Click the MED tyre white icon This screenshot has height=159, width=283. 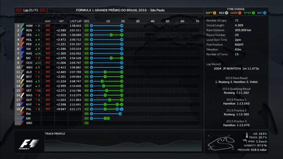coord(227,13)
